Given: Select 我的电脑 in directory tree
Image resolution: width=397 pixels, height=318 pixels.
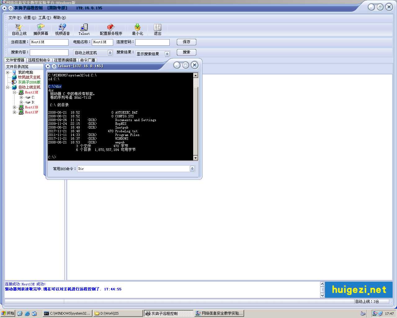Looking at the screenshot, I should 25,72.
